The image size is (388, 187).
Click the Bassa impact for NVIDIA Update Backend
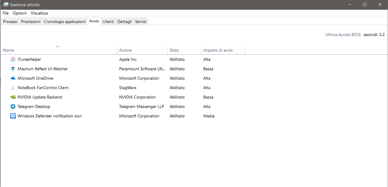pyautogui.click(x=208, y=97)
